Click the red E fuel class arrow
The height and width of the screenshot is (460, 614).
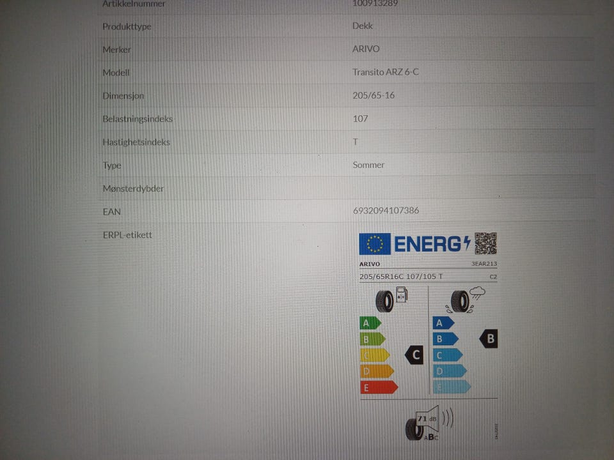point(379,387)
